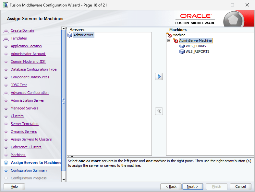
Task: Go to Domain Mode and JDK
Action: [x=28, y=62]
